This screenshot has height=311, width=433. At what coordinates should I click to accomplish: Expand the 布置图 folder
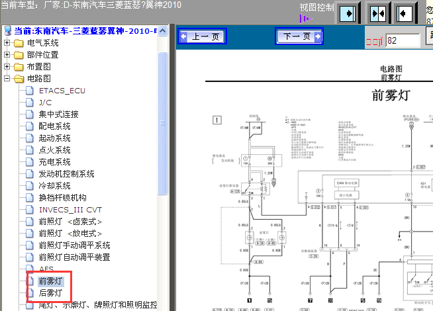[x=7, y=67]
